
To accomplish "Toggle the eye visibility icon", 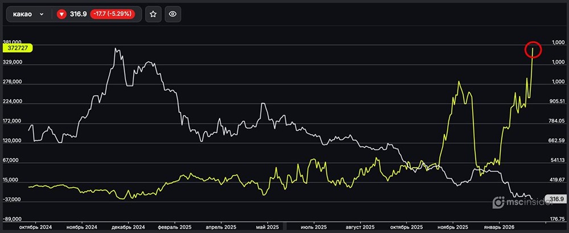I will [x=173, y=14].
